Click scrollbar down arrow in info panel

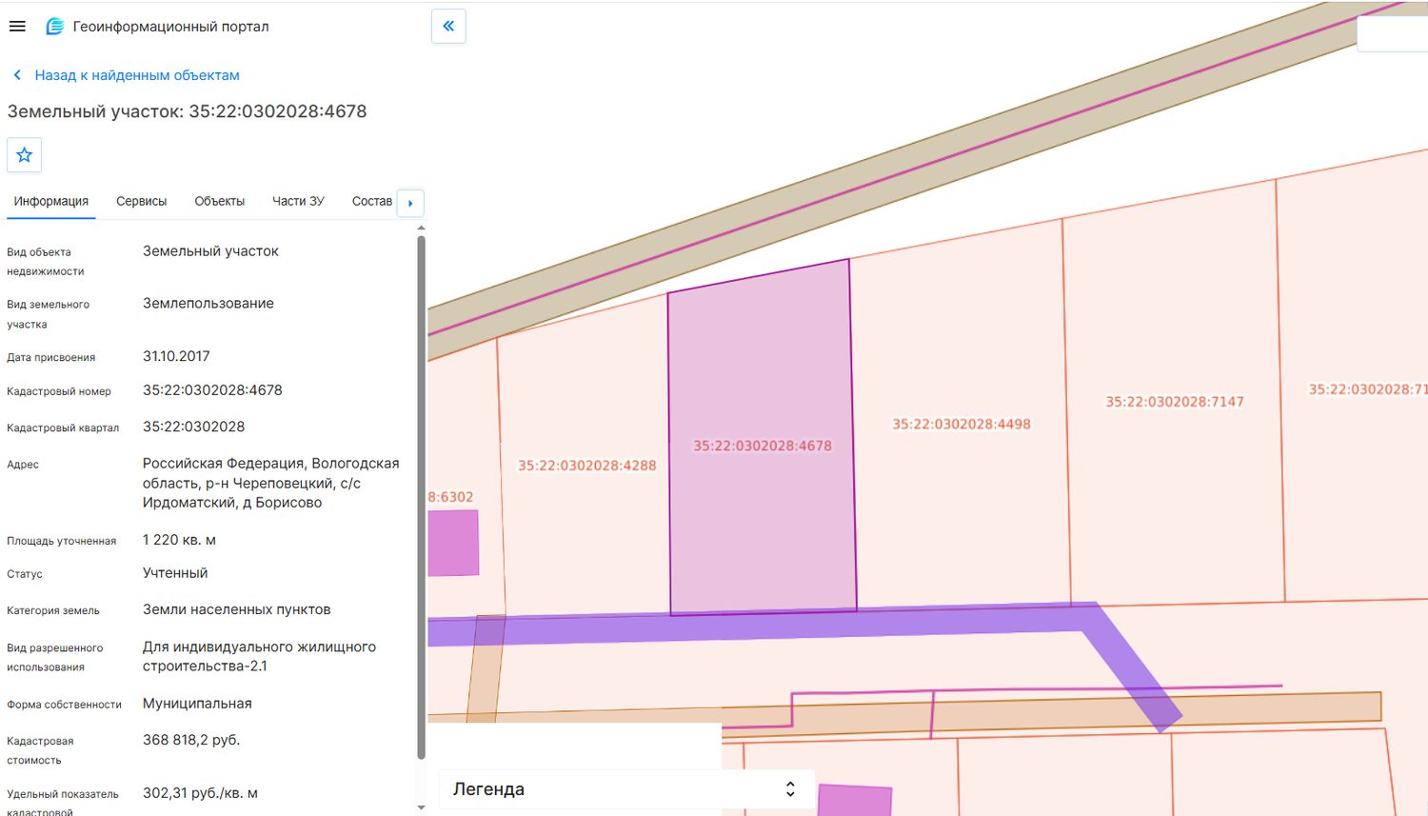(422, 807)
